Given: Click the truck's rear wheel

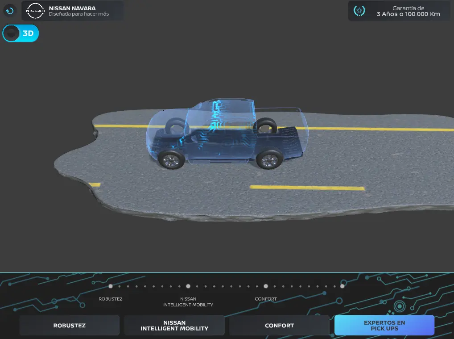Looking at the screenshot, I should coord(269,159).
